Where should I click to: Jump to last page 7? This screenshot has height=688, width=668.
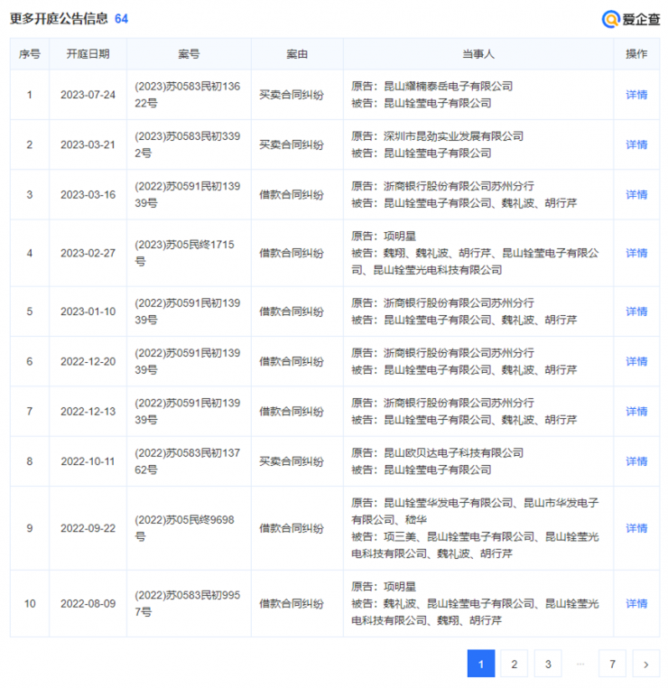(612, 664)
